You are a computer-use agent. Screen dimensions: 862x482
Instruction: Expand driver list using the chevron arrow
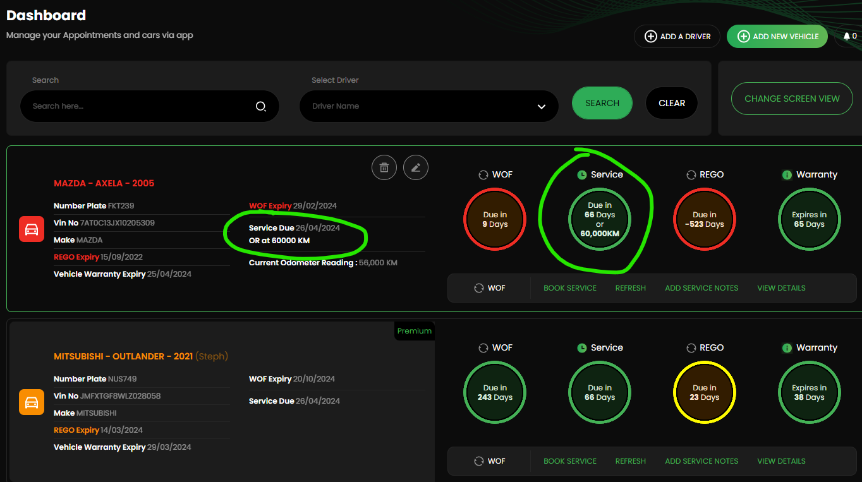542,107
